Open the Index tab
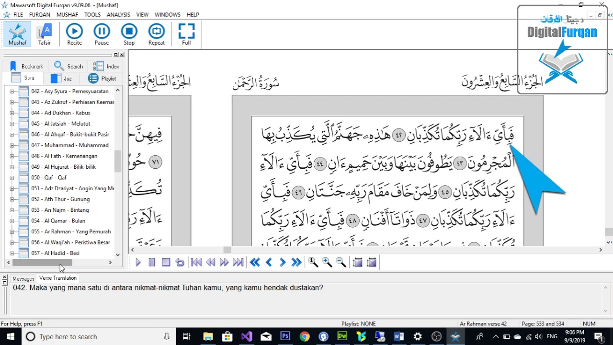 click(x=106, y=66)
